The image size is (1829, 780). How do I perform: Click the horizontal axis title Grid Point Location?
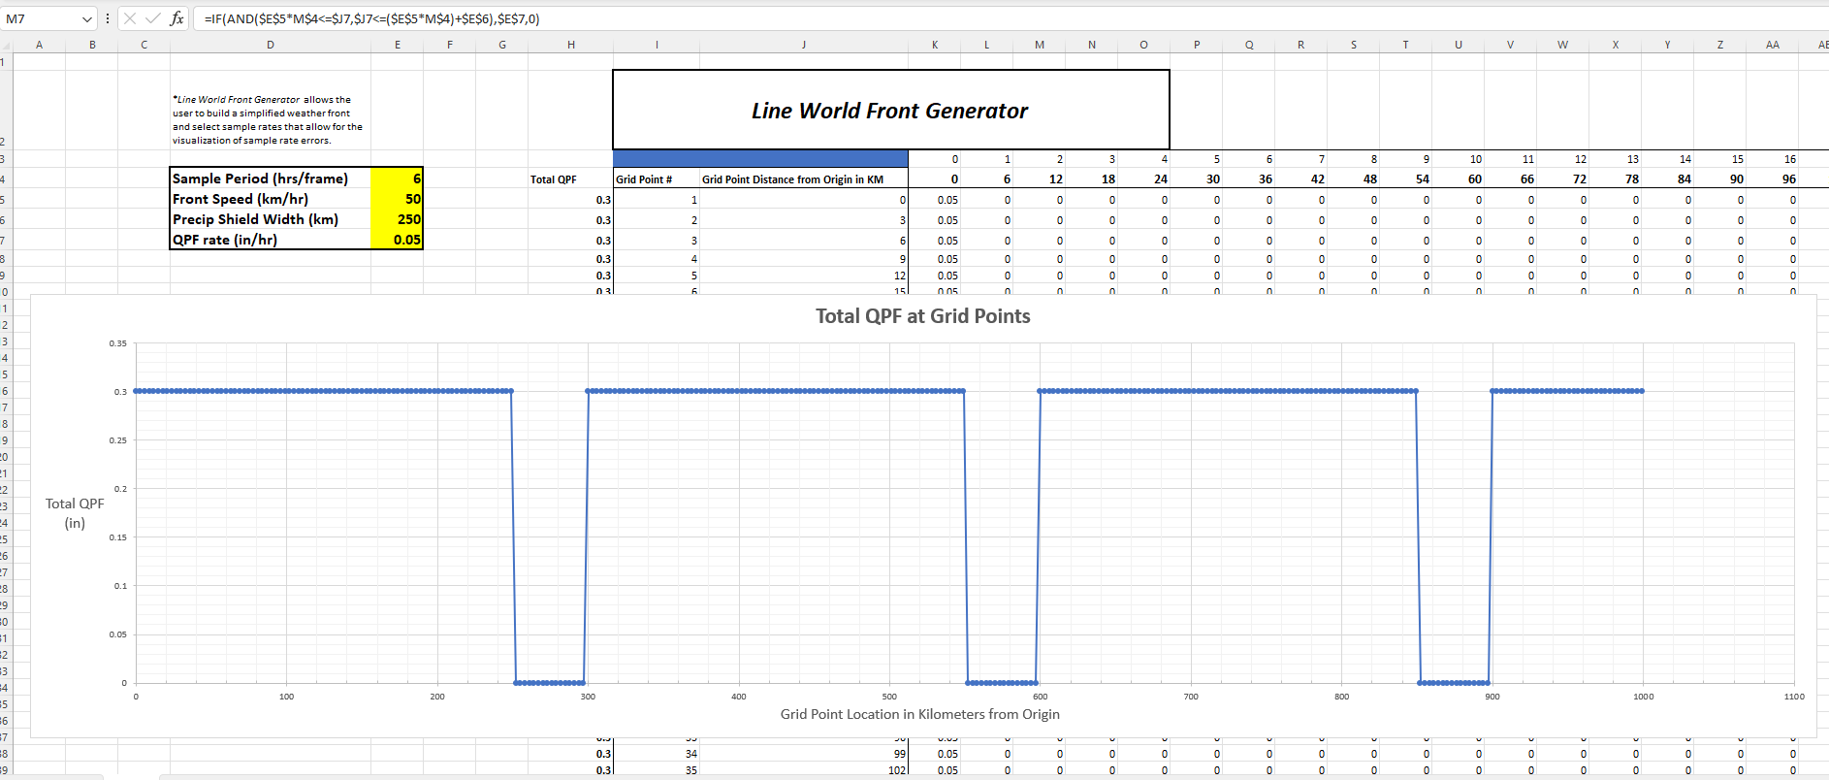pyautogui.click(x=919, y=714)
